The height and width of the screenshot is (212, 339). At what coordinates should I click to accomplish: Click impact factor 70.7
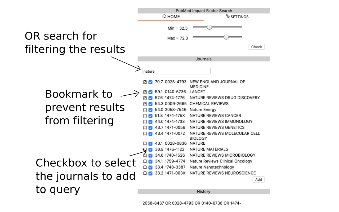pos(159,82)
